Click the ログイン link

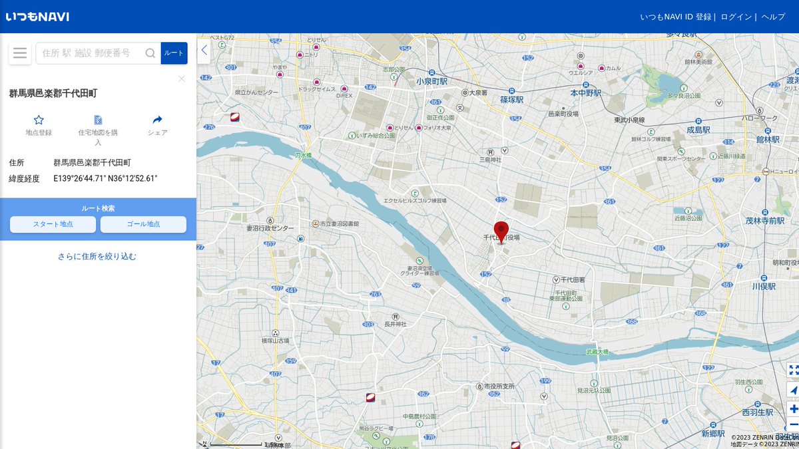click(x=736, y=17)
